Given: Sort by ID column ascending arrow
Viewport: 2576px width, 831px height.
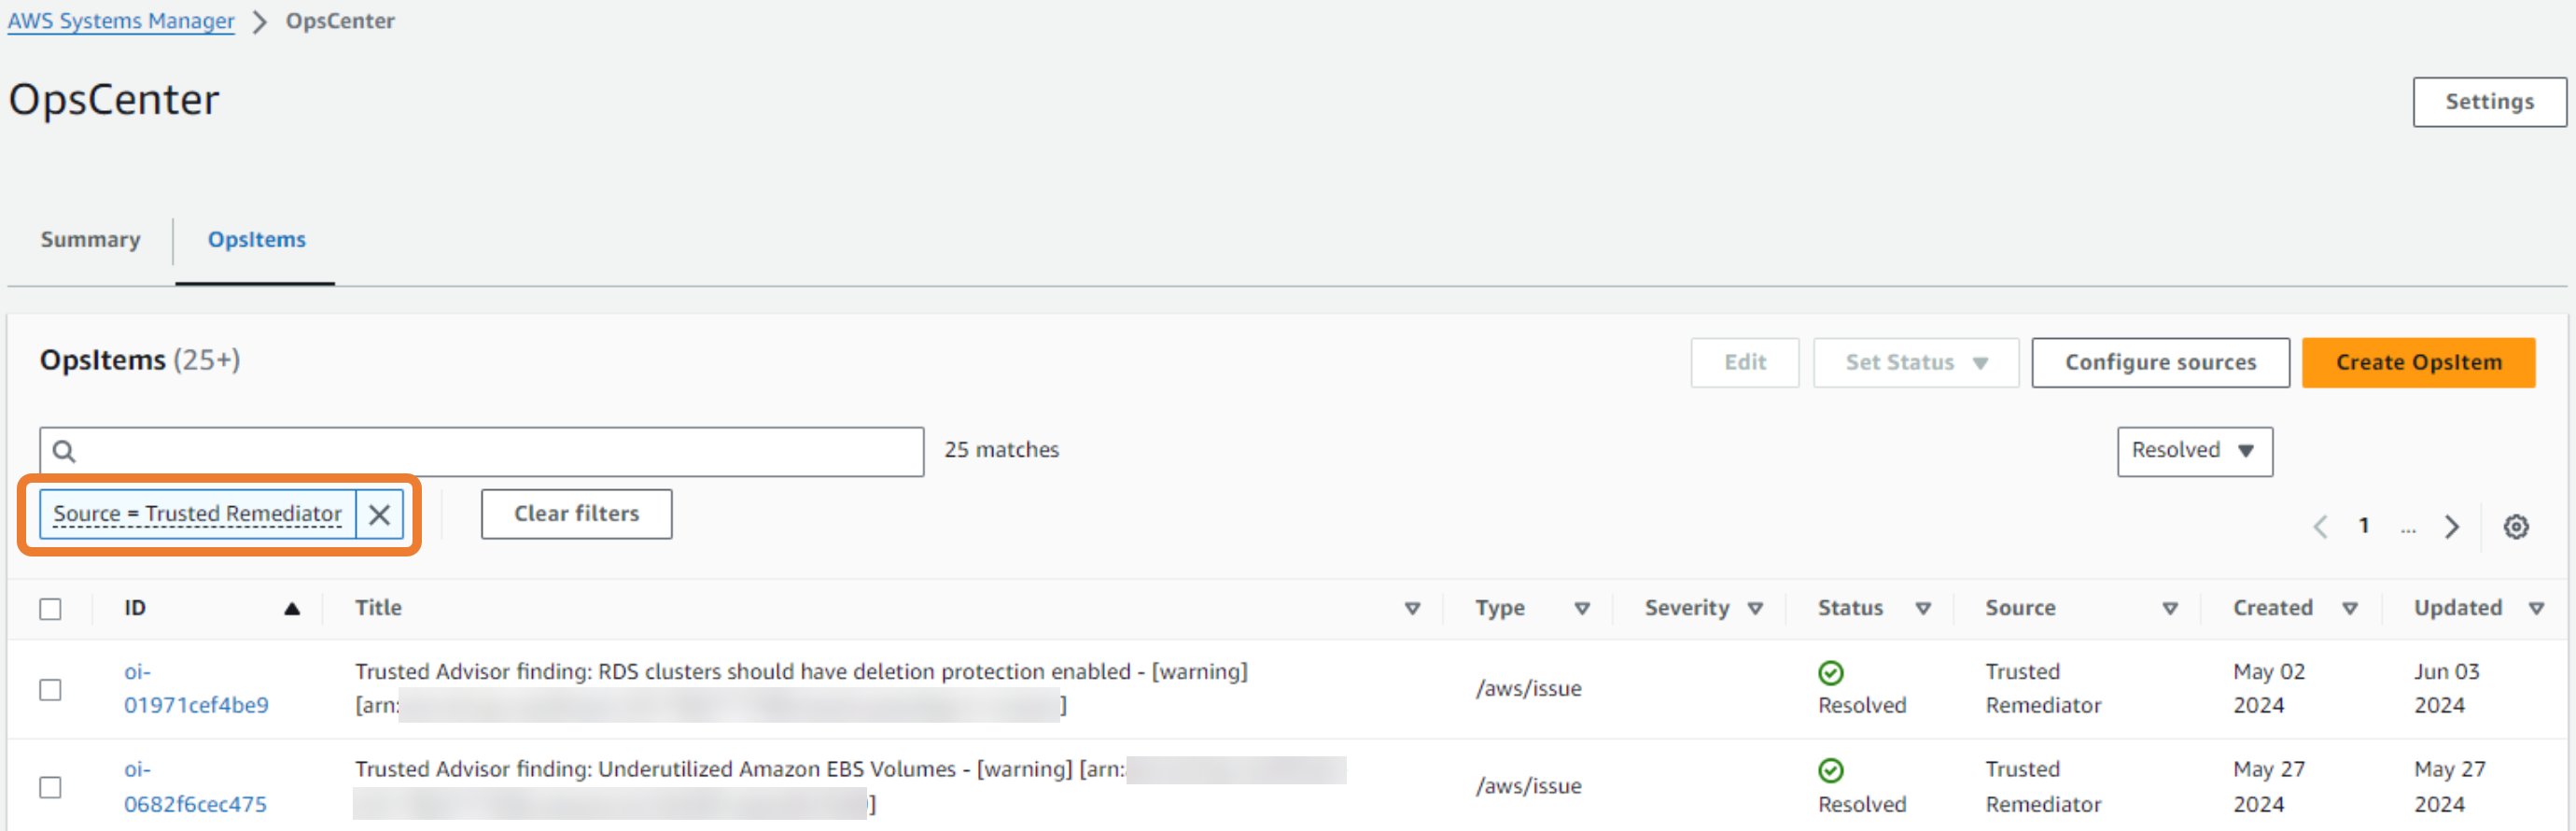Looking at the screenshot, I should tap(292, 608).
